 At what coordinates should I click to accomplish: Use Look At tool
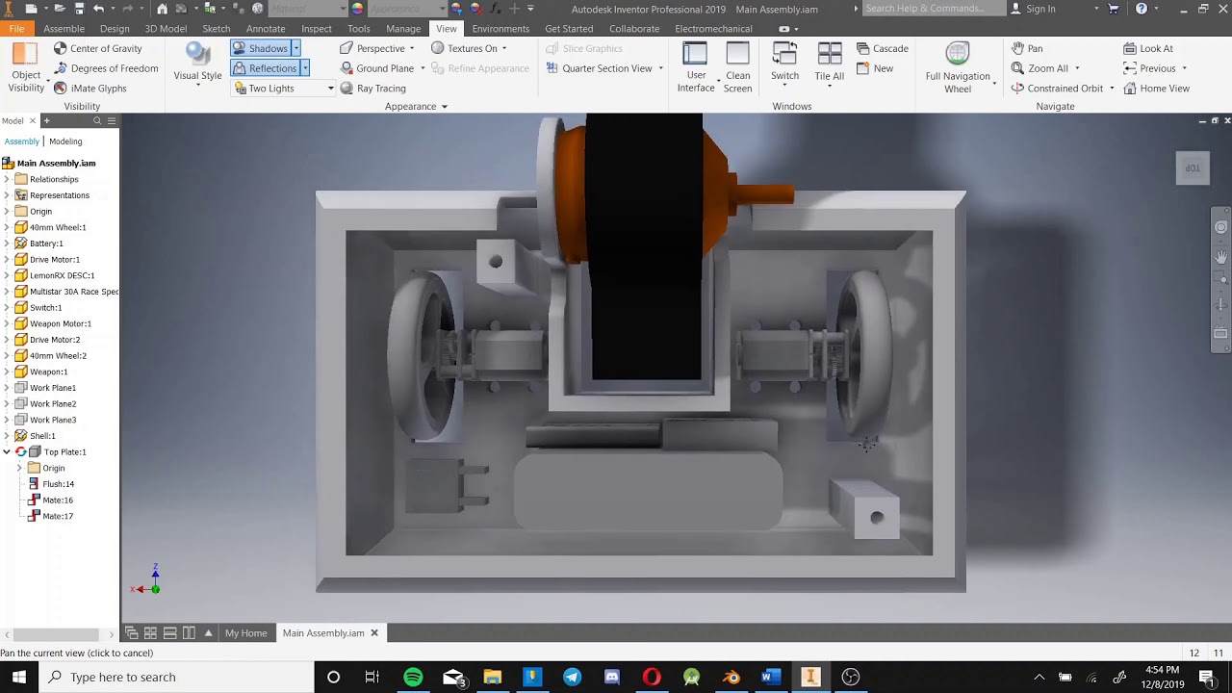pos(1148,48)
